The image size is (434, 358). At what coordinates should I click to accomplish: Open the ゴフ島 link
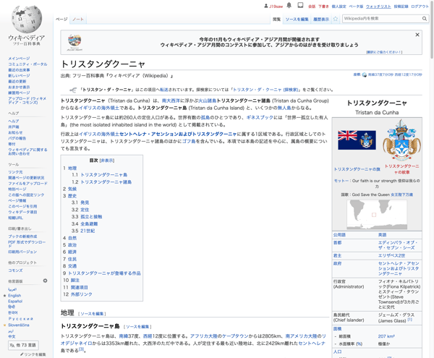pyautogui.click(x=189, y=141)
